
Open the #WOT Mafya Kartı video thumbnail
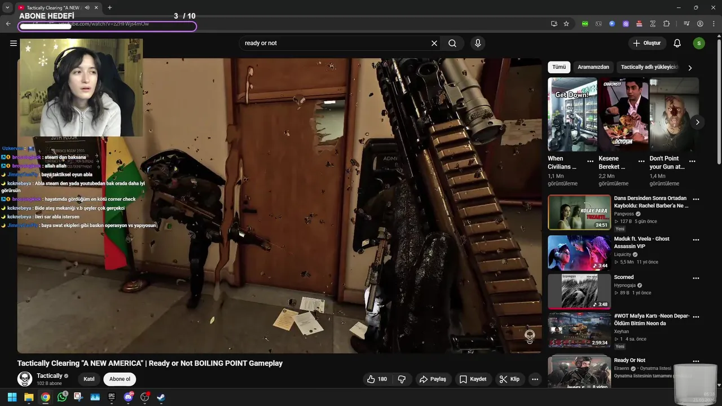pyautogui.click(x=579, y=330)
